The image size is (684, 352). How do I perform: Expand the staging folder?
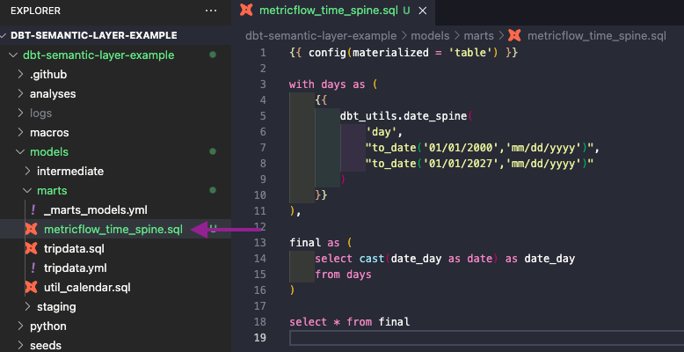point(27,306)
